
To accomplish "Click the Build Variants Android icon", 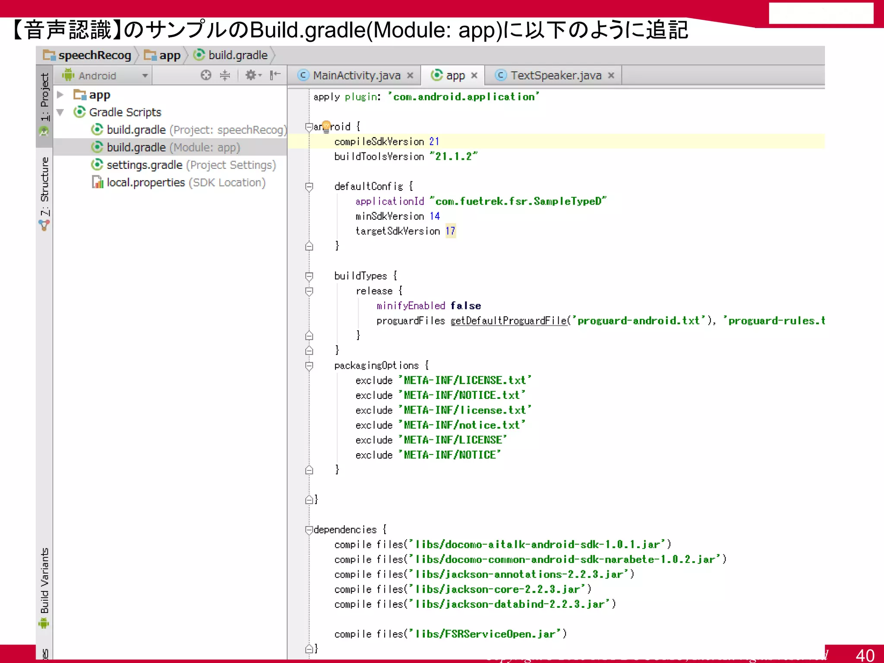I will (44, 623).
